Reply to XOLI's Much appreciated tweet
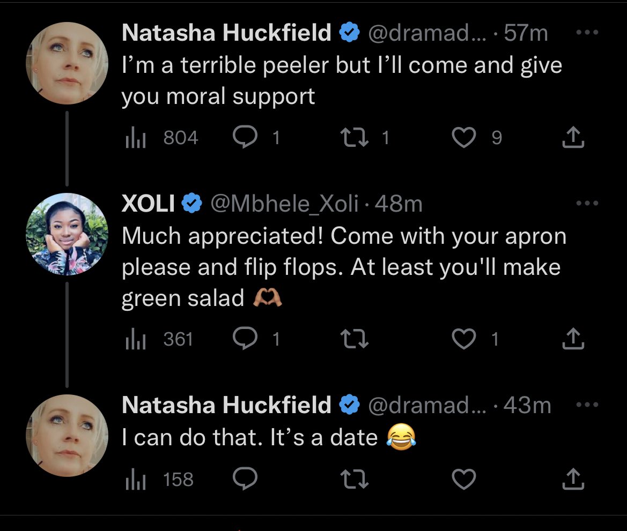627x531 pixels. (245, 339)
